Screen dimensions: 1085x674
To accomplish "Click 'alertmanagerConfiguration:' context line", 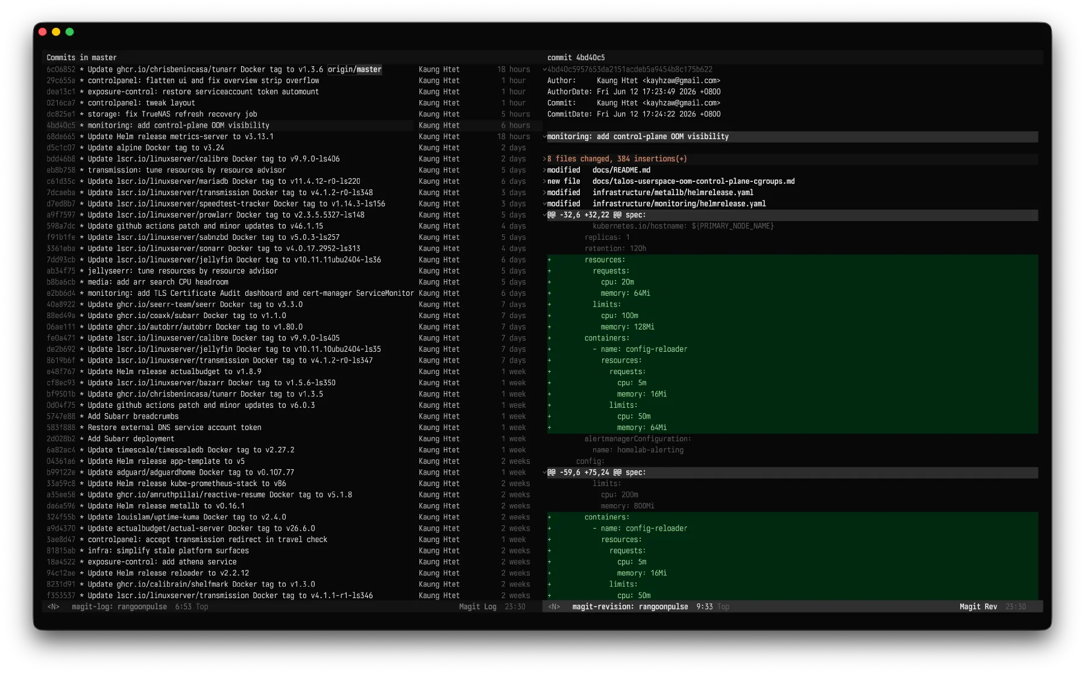I will (x=638, y=439).
